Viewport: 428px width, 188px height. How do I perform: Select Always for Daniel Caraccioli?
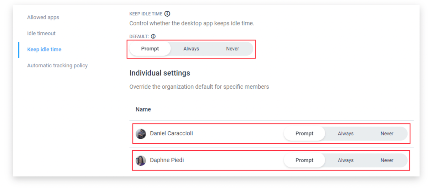click(x=346, y=133)
